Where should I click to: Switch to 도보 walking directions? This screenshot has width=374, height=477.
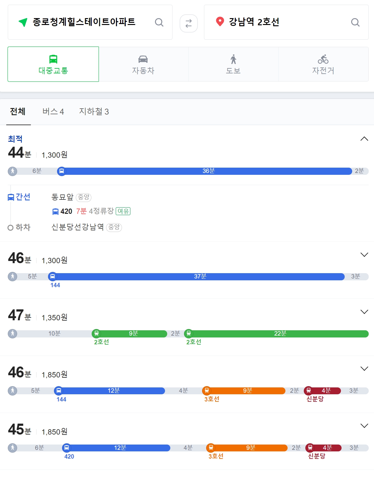[233, 64]
